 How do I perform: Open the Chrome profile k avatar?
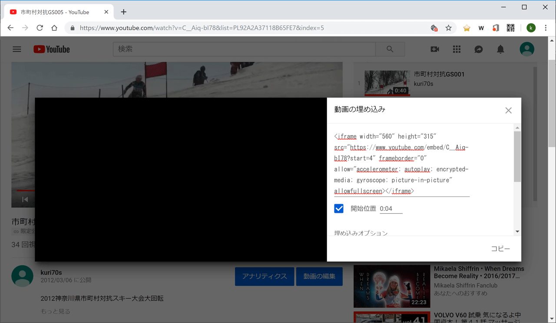531,28
